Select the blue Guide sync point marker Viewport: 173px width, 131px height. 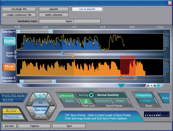tap(62, 53)
